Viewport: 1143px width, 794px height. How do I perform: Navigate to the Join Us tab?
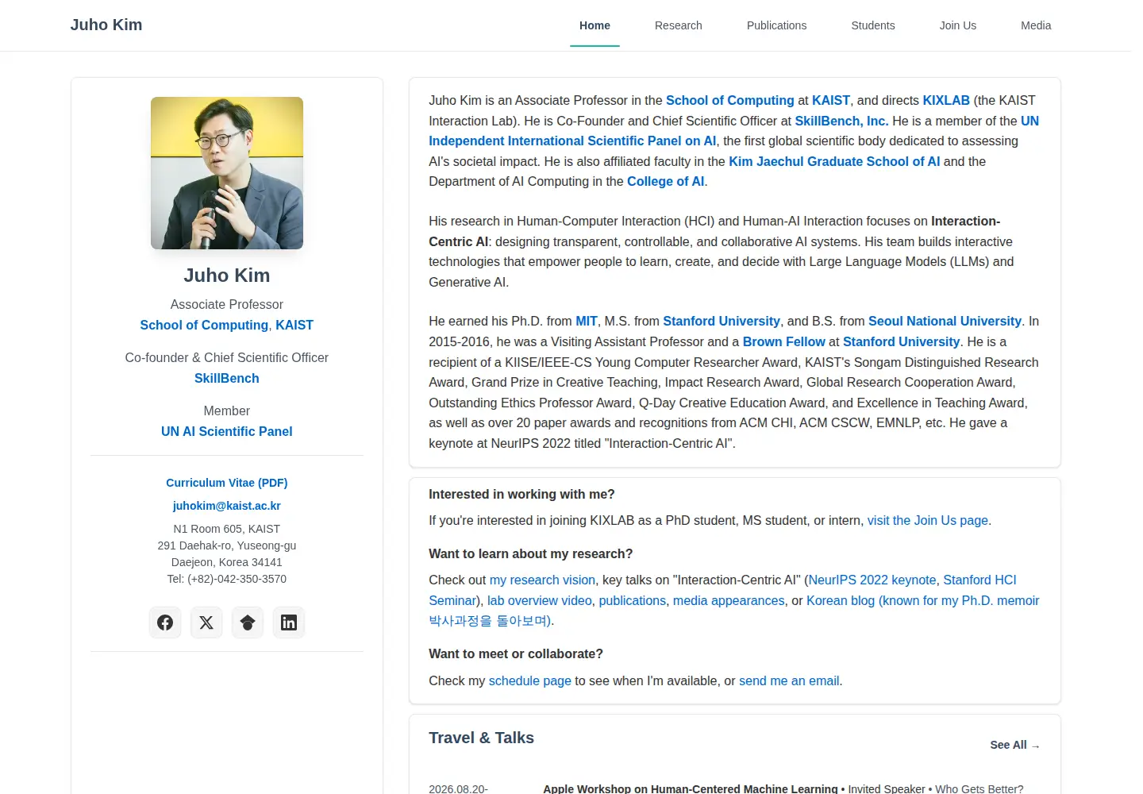coord(958,25)
